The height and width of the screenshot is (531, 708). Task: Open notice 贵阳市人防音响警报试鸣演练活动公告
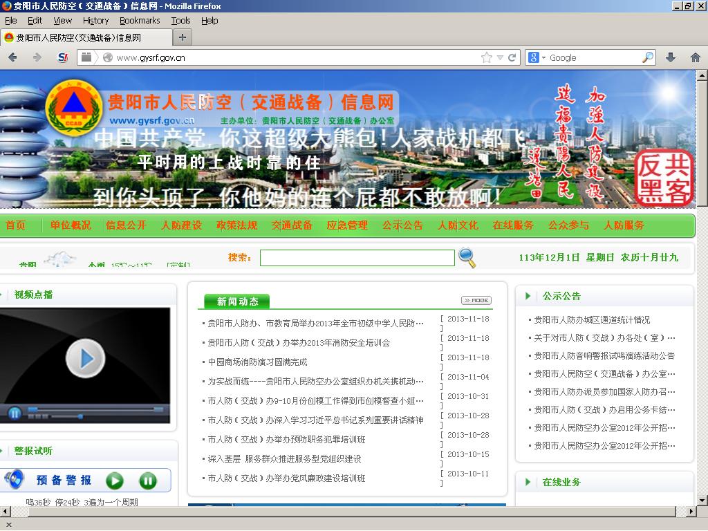(604, 356)
